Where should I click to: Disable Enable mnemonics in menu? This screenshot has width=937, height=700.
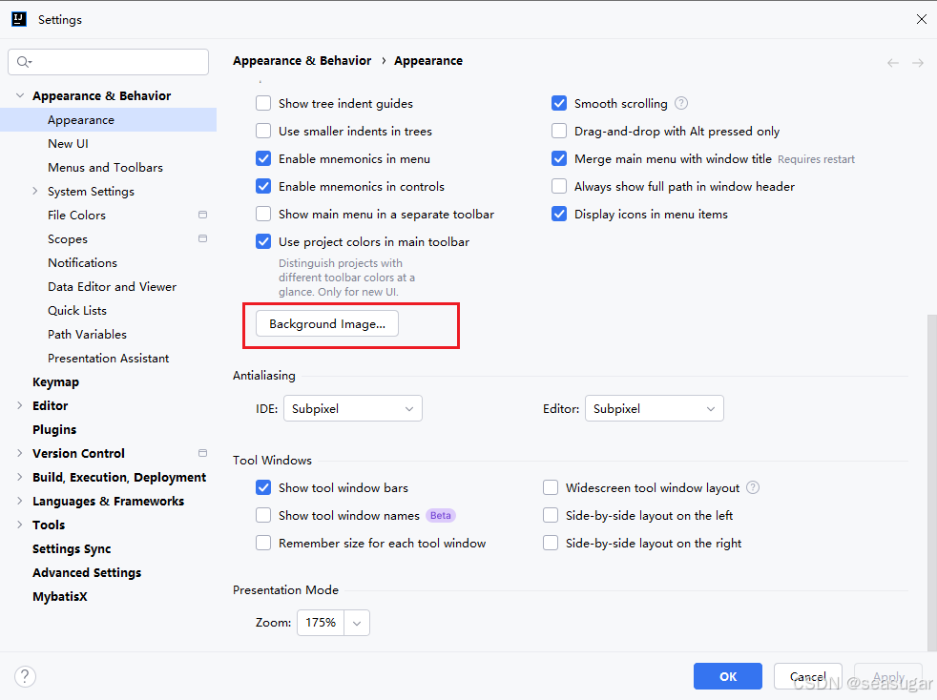point(263,159)
